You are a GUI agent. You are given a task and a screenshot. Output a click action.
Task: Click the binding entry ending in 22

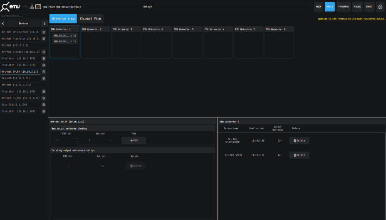(65, 36)
